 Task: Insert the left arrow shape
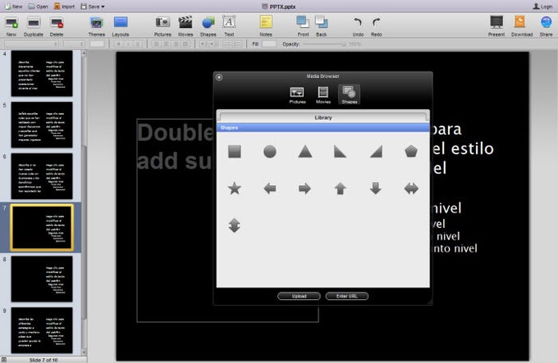[270, 188]
